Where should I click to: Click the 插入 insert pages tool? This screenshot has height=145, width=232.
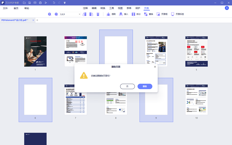(123, 14)
